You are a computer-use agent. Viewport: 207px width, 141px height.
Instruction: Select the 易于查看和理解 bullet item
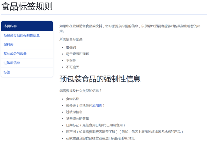(x=77, y=54)
